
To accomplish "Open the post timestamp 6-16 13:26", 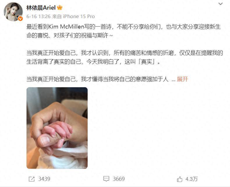I will pyautogui.click(x=38, y=16).
